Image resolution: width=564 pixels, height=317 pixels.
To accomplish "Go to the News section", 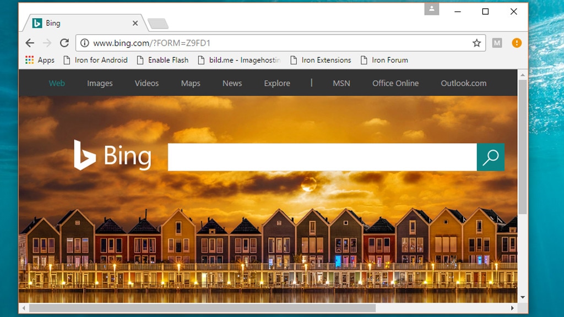I will point(232,83).
